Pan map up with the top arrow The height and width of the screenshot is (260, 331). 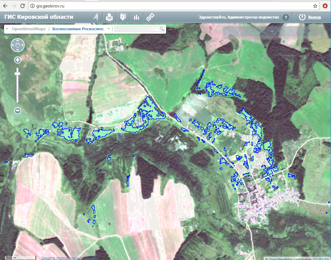tap(18, 40)
